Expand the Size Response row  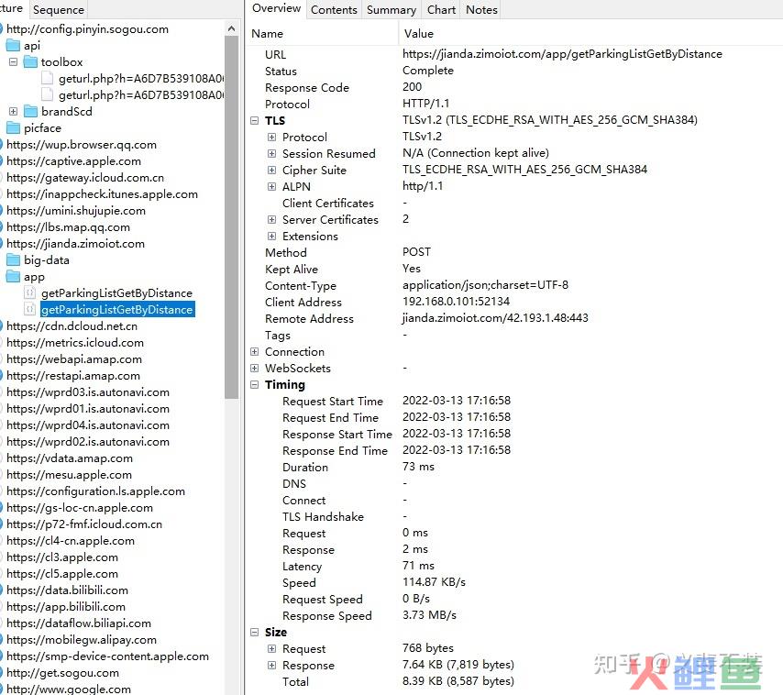pos(271,665)
